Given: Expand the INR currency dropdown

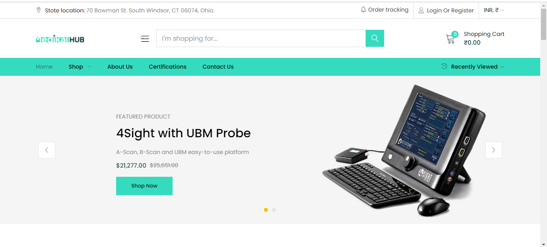Looking at the screenshot, I should [x=494, y=10].
